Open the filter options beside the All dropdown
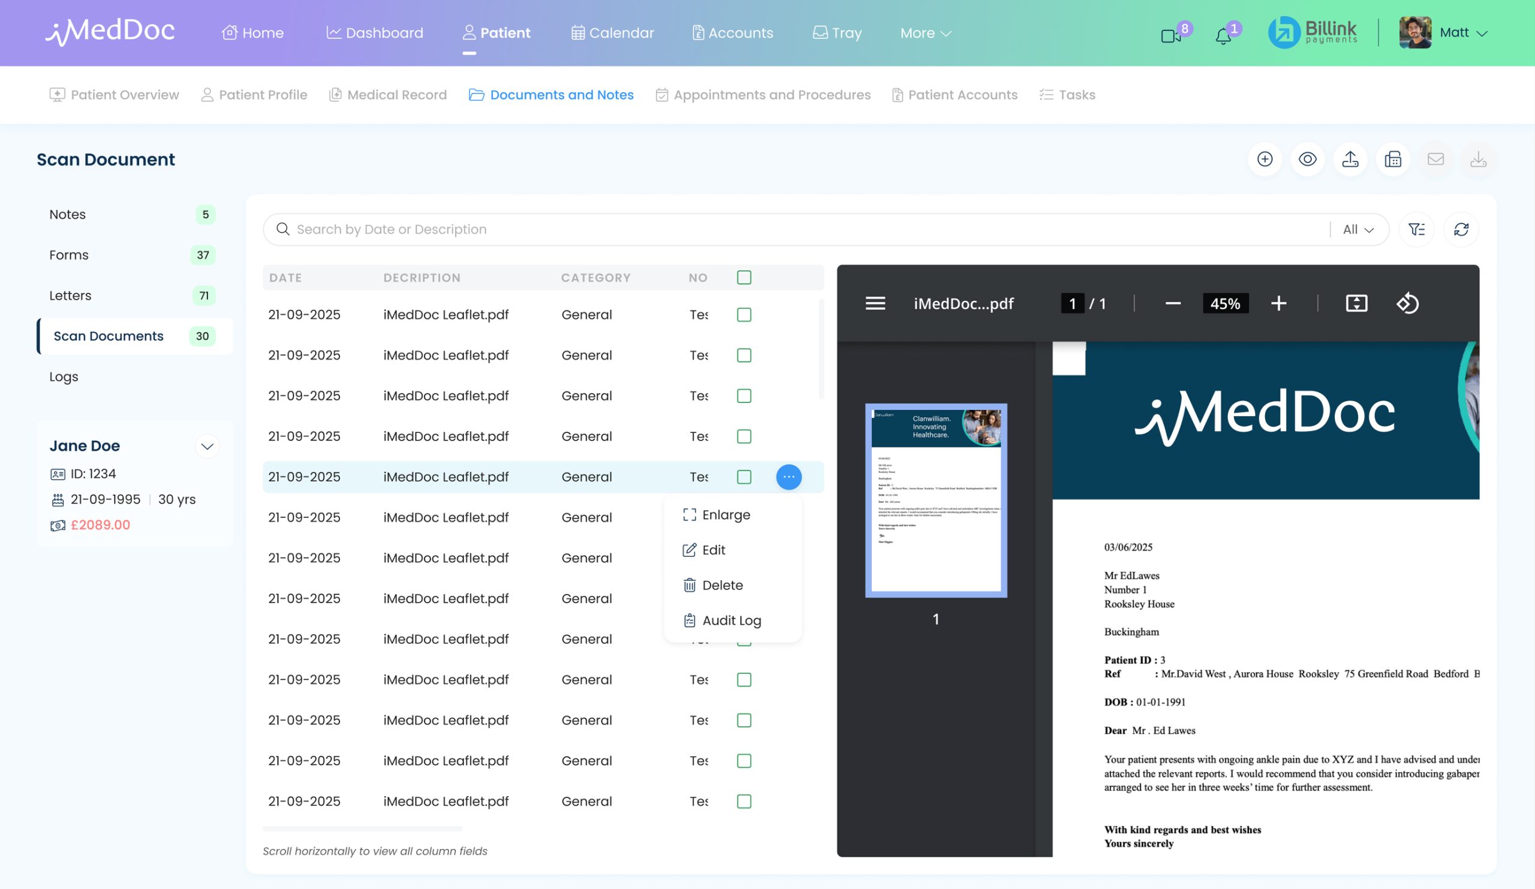This screenshot has height=889, width=1535. pos(1417,230)
